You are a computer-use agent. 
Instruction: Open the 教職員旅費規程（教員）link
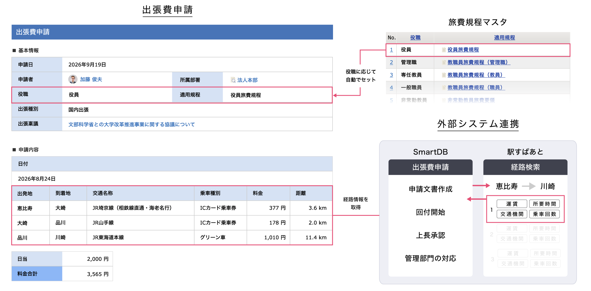point(476,75)
